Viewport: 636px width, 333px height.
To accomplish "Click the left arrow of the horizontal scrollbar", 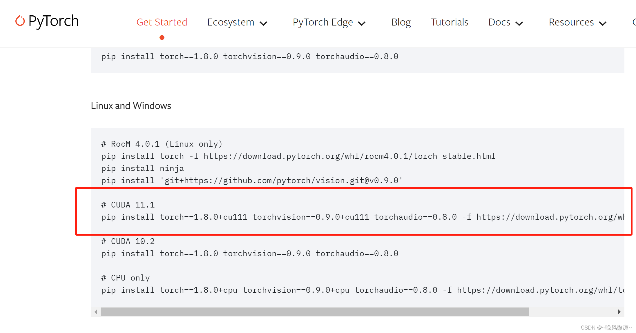I will pyautogui.click(x=96, y=312).
